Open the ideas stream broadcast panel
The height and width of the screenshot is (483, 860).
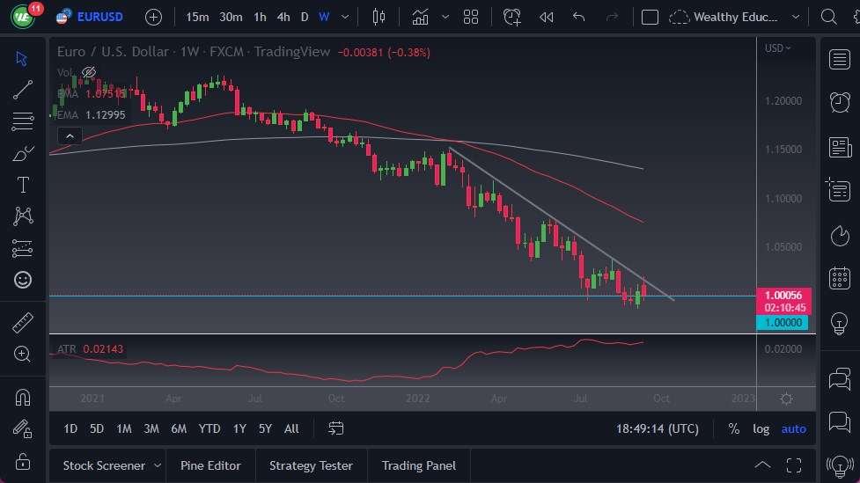pos(839,466)
